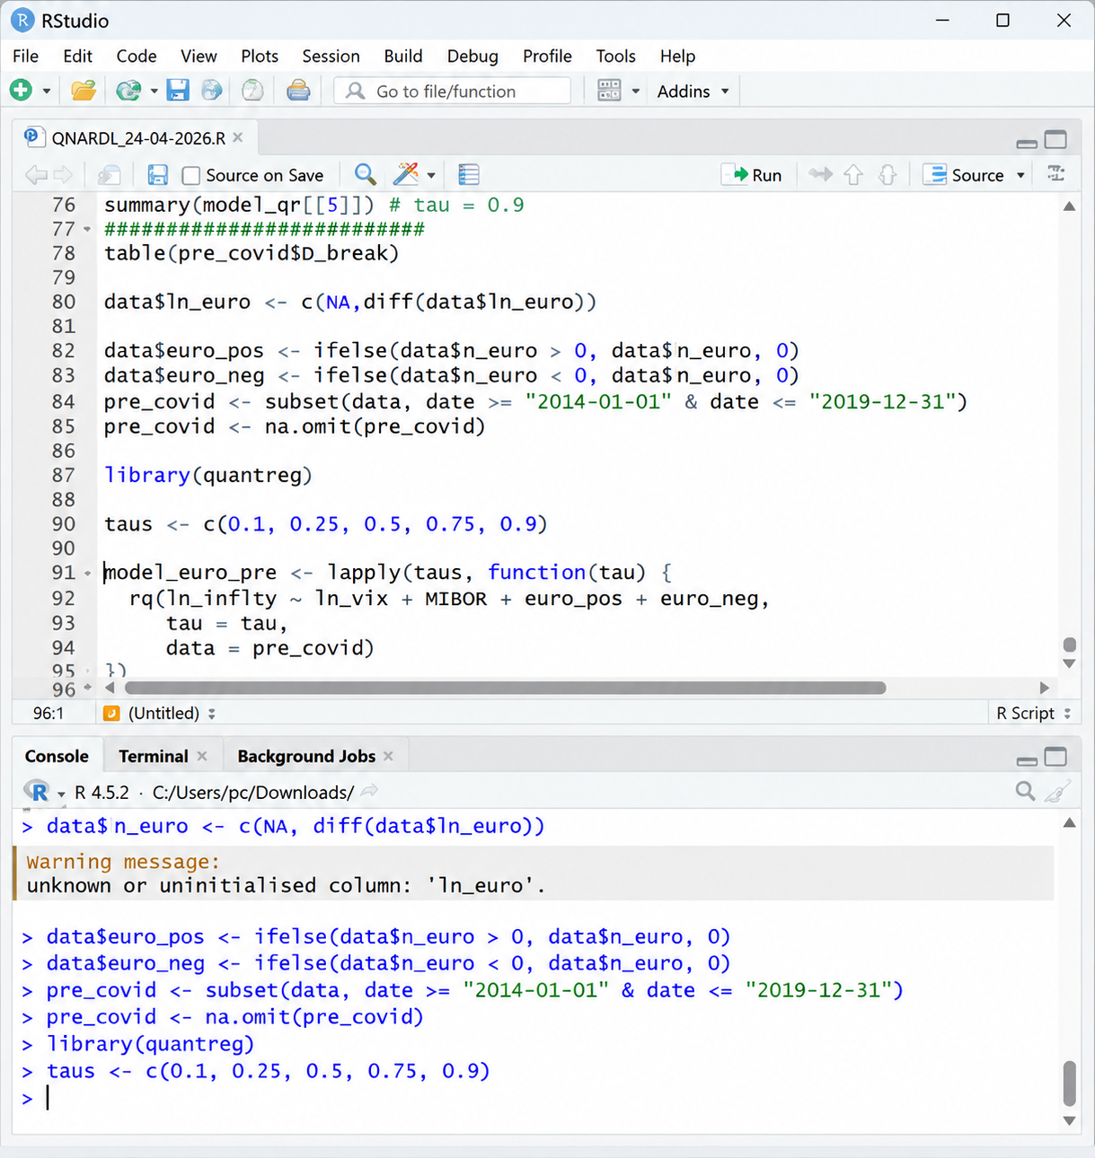Create a new file with the plus icon
Viewport: 1095px width, 1158px height.
[x=21, y=91]
